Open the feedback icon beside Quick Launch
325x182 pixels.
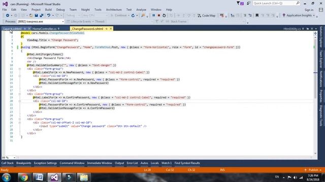(248, 4)
